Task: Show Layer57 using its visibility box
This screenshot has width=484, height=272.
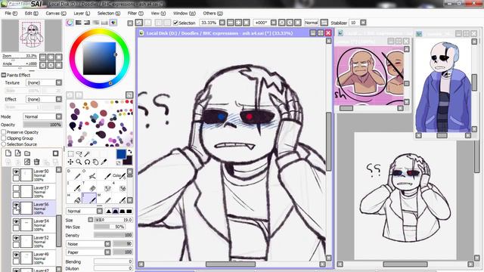Action: point(16,188)
